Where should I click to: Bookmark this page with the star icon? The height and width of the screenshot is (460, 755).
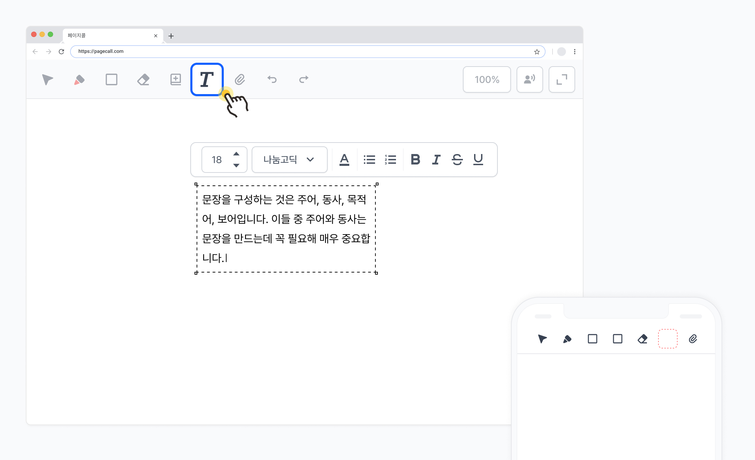pos(537,52)
